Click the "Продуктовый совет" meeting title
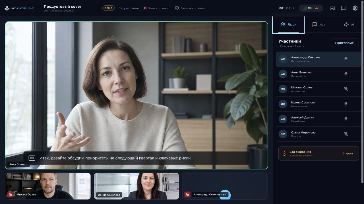The height and width of the screenshot is (204, 364). pos(63,6)
